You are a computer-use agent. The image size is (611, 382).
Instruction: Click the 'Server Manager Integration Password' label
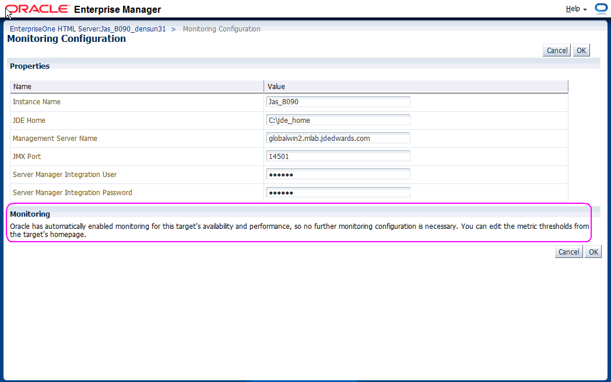(72, 192)
